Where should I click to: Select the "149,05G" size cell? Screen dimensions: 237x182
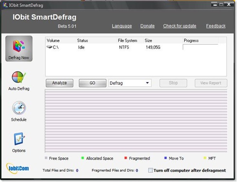[153, 47]
